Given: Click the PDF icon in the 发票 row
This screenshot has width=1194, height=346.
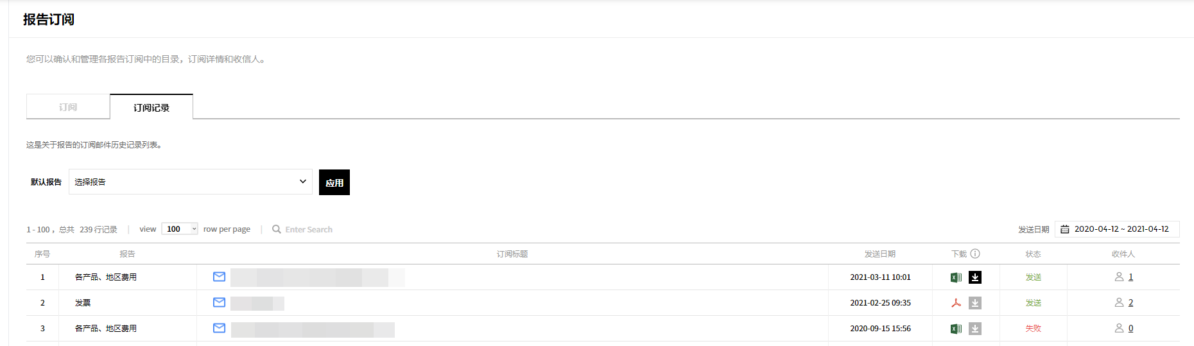Looking at the screenshot, I should pyautogui.click(x=956, y=303).
